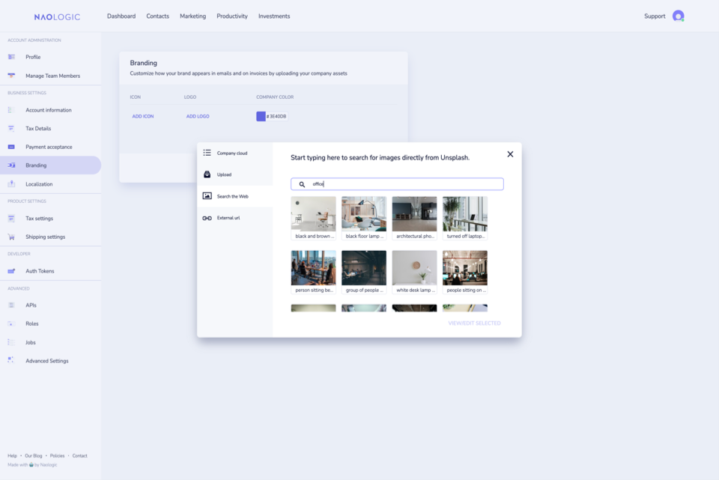Viewport: 719px width, 480px height.
Task: Click the Jobs sidebar icon
Action: coord(11,342)
